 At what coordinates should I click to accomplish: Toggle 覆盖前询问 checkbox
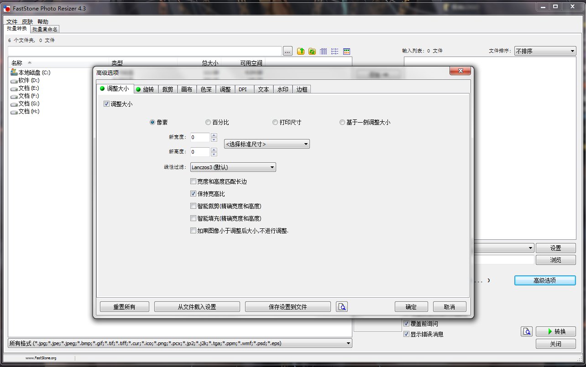(x=406, y=324)
